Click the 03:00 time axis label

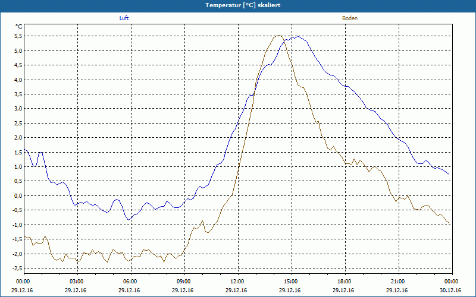(x=78, y=282)
